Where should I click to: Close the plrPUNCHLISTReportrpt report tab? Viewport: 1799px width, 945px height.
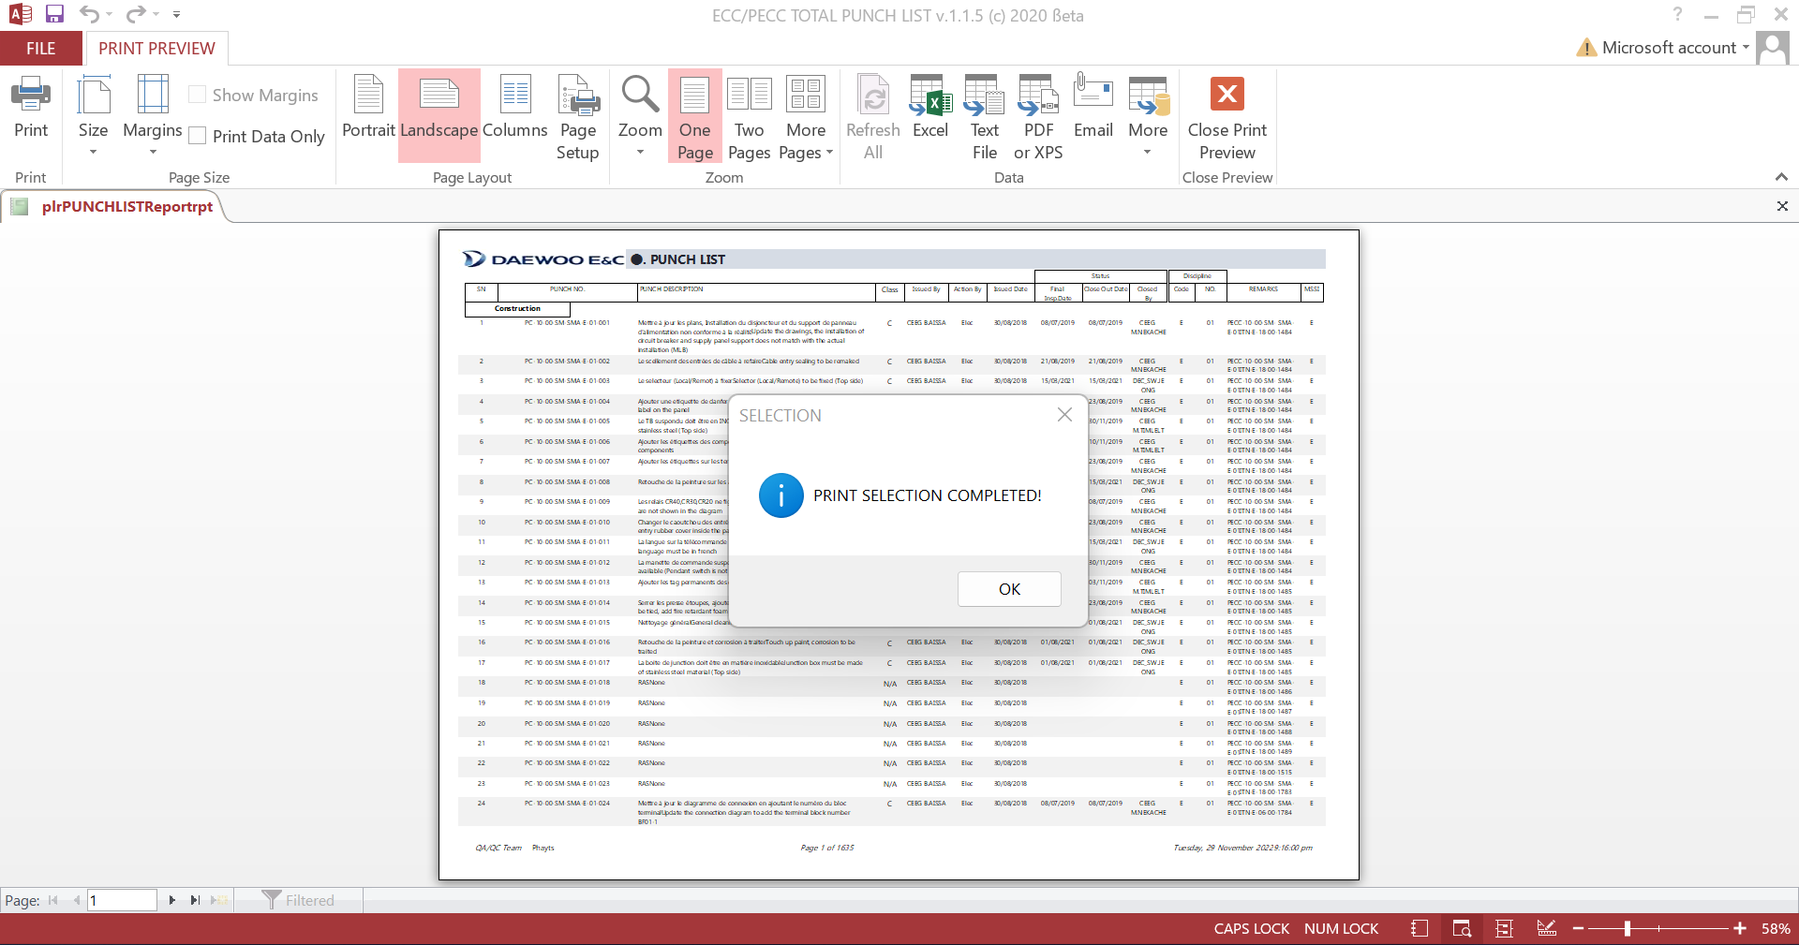(x=1782, y=206)
